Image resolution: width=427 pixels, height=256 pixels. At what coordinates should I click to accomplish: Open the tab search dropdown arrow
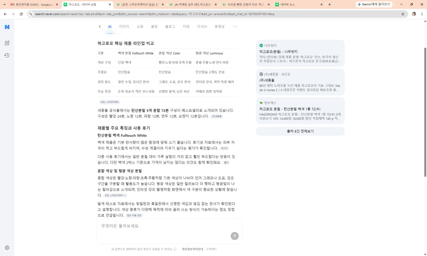tap(4, 5)
